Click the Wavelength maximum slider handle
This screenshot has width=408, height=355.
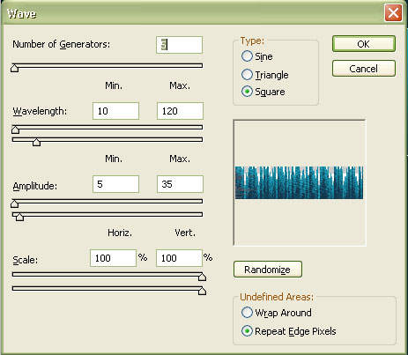pyautogui.click(x=36, y=142)
